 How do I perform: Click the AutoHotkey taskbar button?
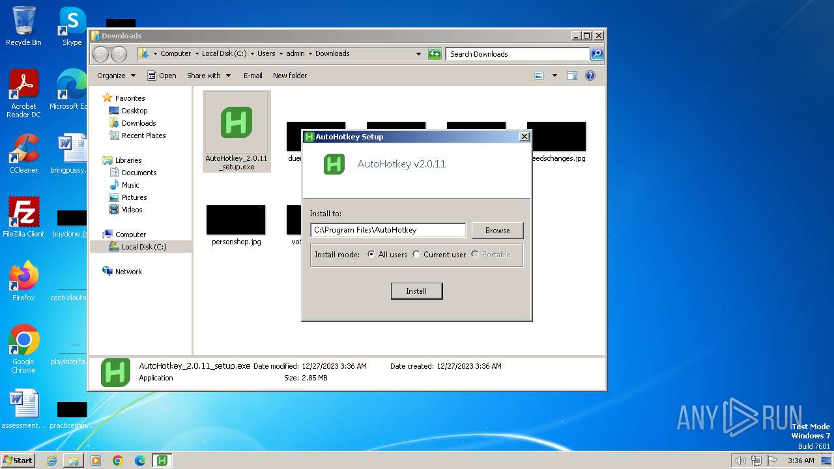(162, 461)
